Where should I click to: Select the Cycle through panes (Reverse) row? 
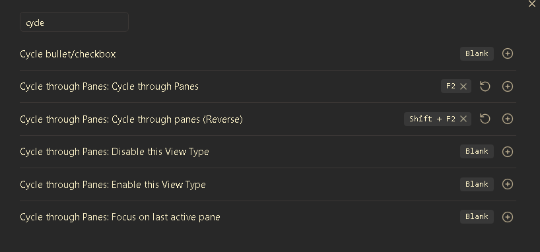point(268,119)
